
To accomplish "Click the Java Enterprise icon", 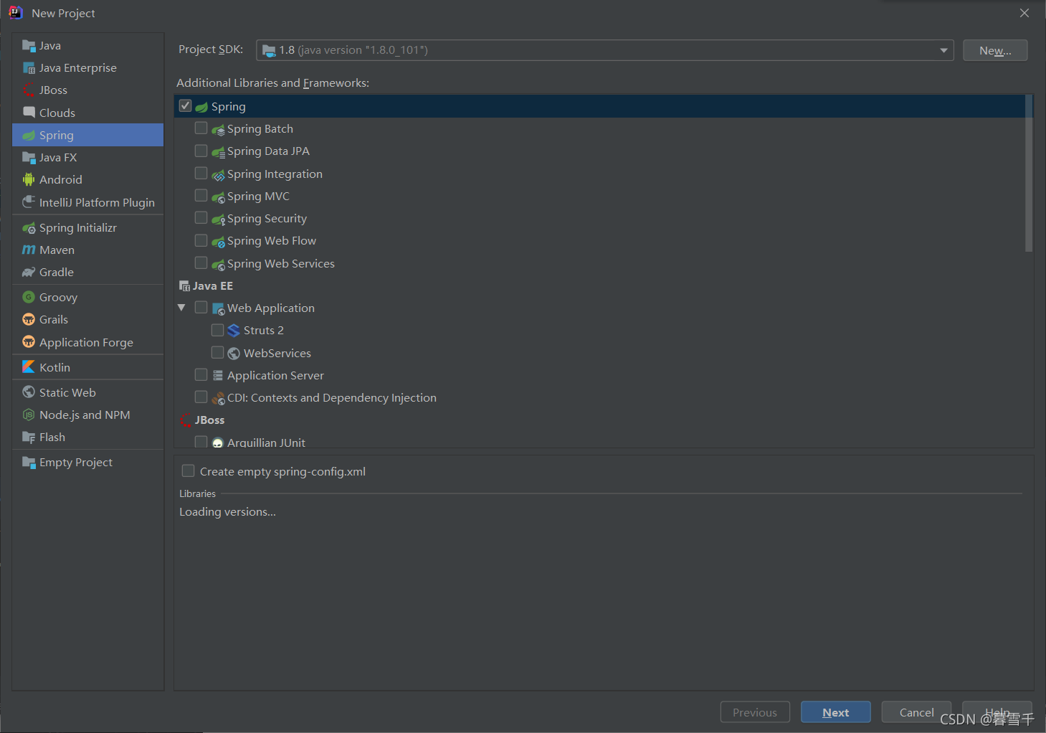I will coord(29,68).
